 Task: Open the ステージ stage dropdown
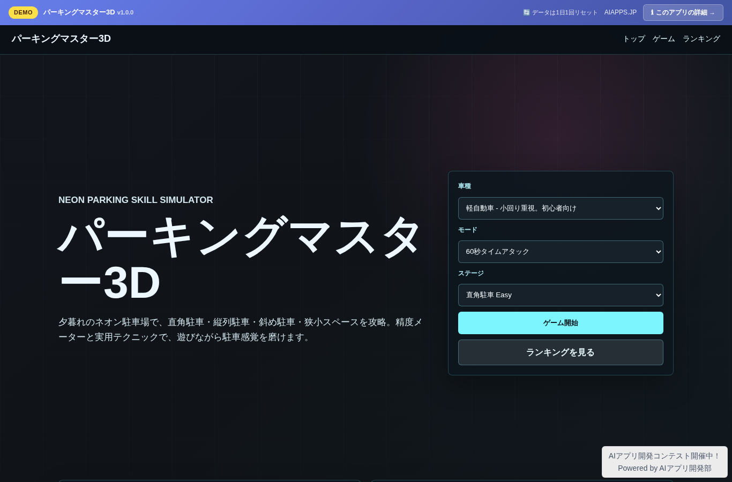click(561, 295)
